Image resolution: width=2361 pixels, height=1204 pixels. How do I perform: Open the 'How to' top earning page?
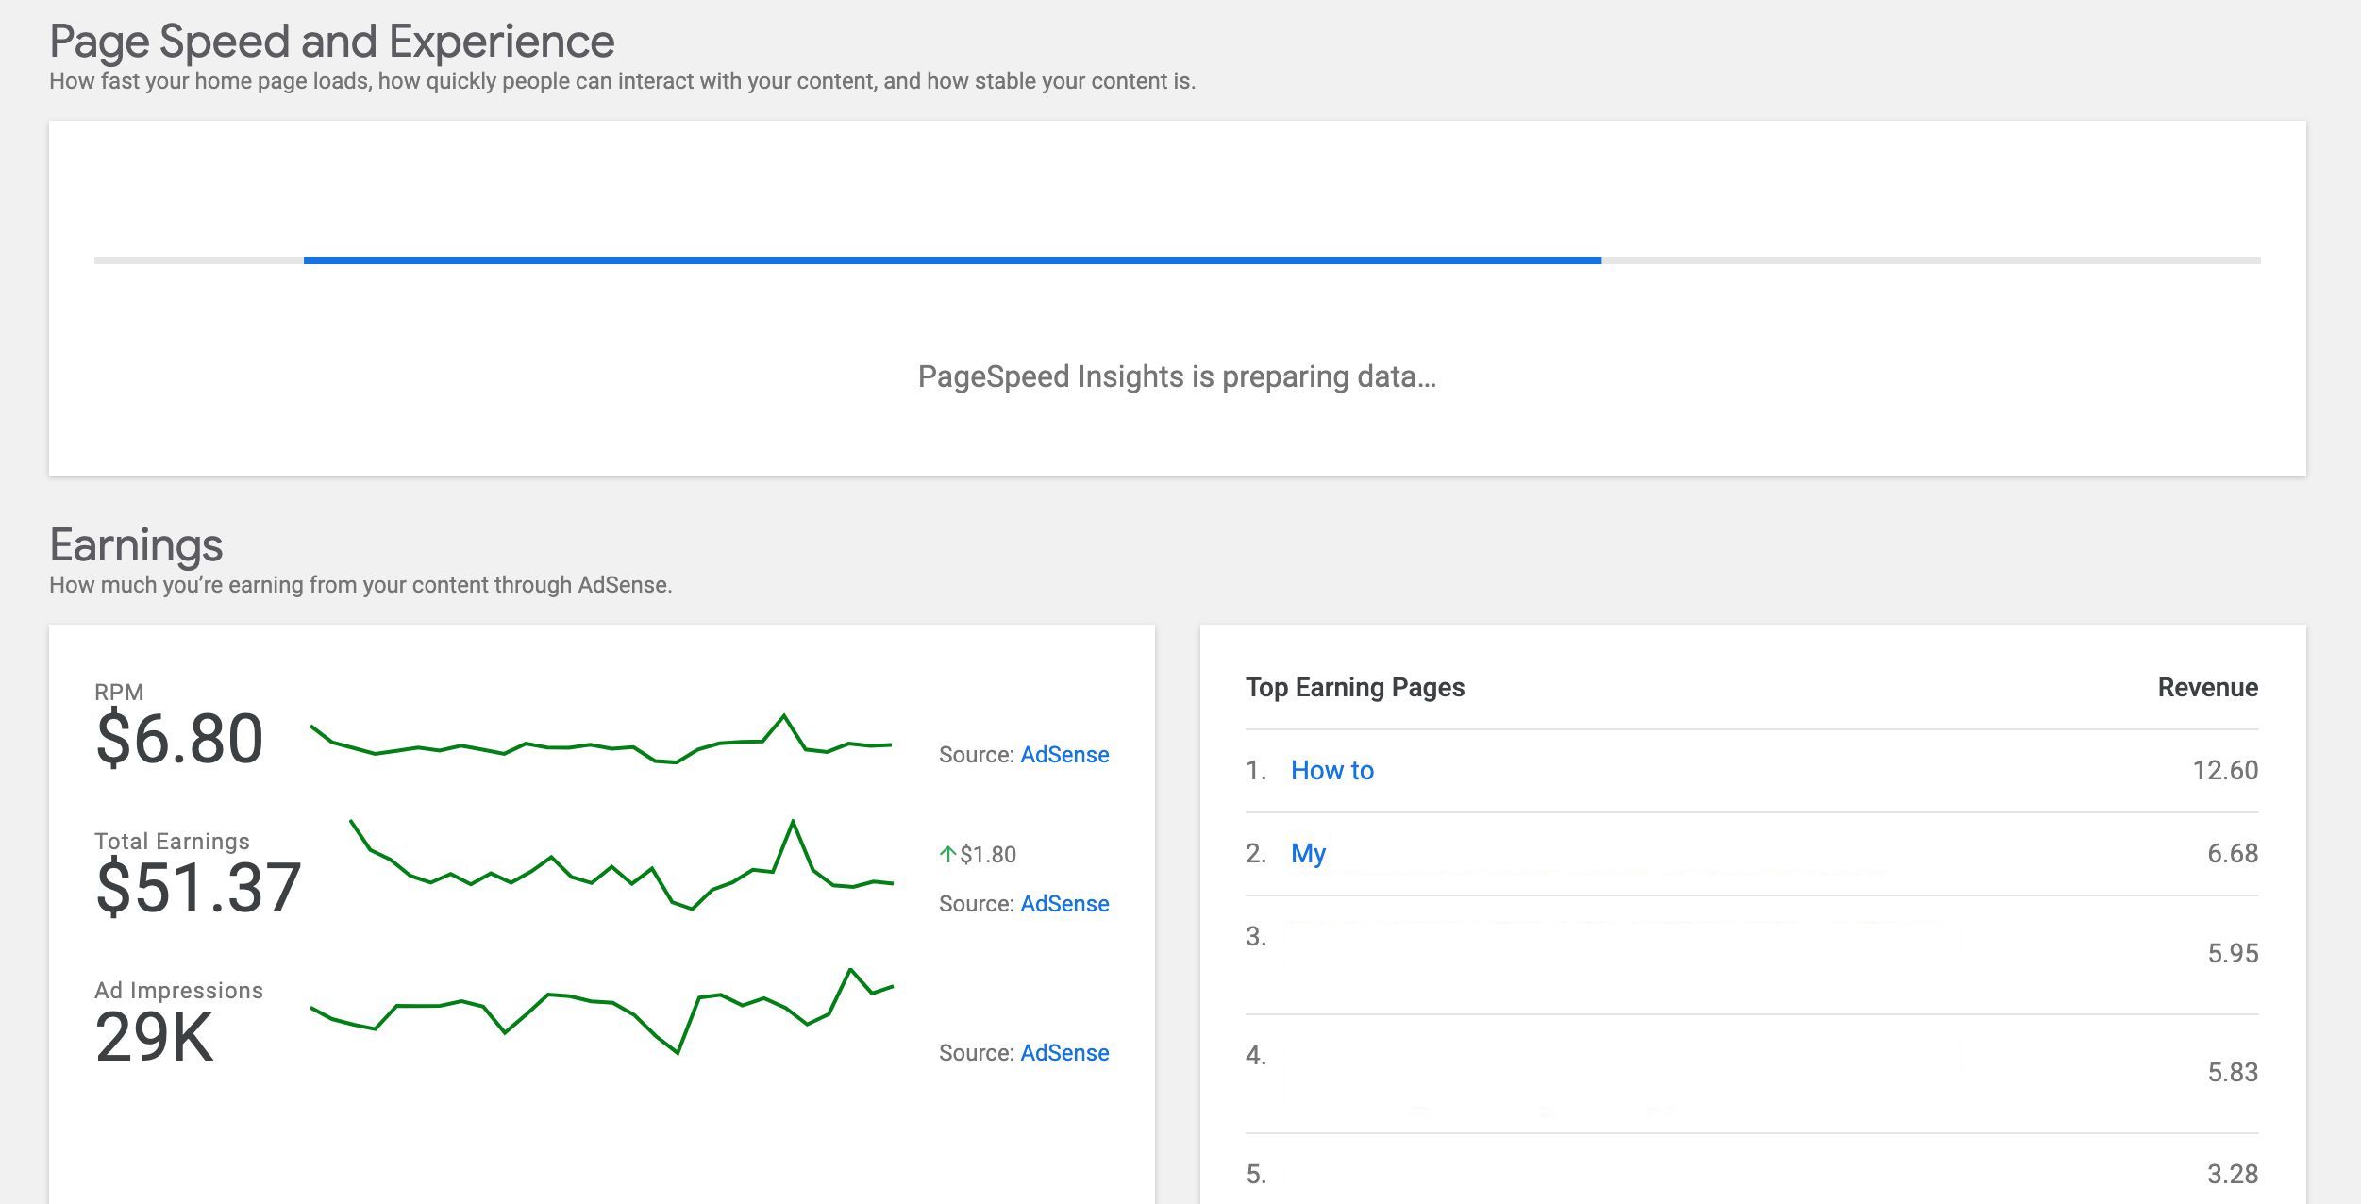pos(1332,771)
